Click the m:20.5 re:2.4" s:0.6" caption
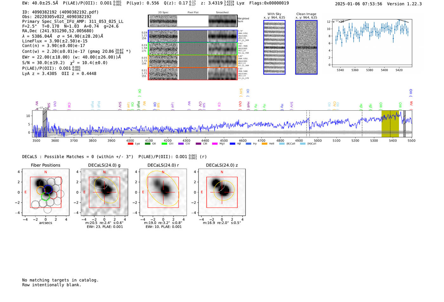Screen dimensions: 444x302 (x=104, y=223)
